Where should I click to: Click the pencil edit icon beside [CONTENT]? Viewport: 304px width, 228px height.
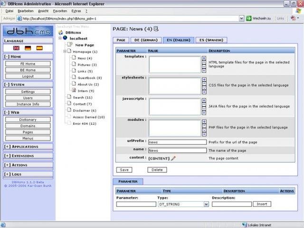173,159
